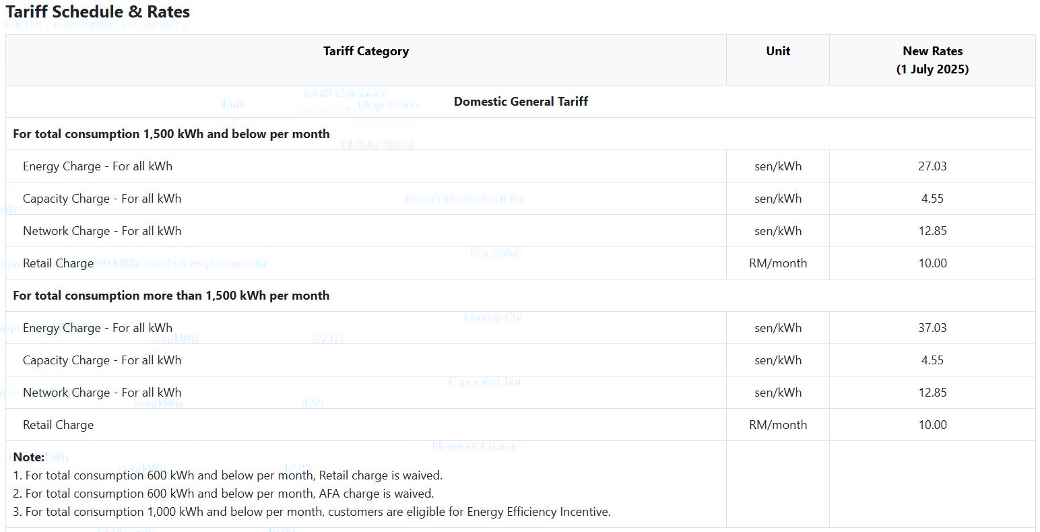Click note 2 about waived AFA charge

tap(223, 494)
